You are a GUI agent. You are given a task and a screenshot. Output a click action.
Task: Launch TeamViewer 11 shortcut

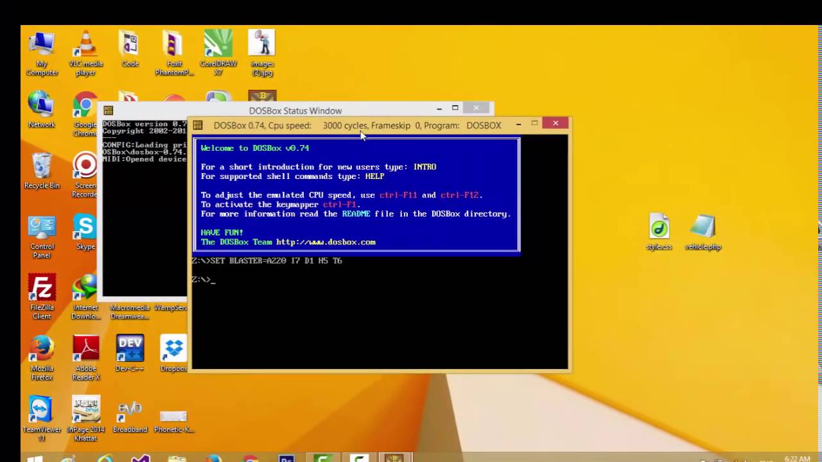tap(42, 419)
